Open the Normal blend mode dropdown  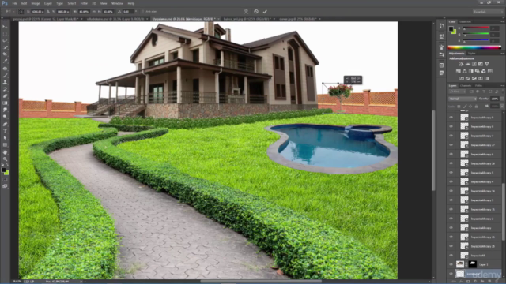click(463, 99)
